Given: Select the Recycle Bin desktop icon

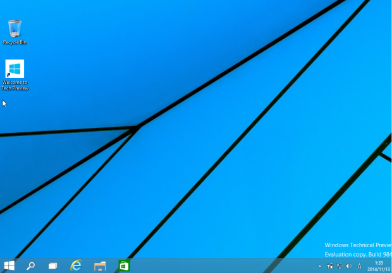Looking at the screenshot, I should [15, 28].
